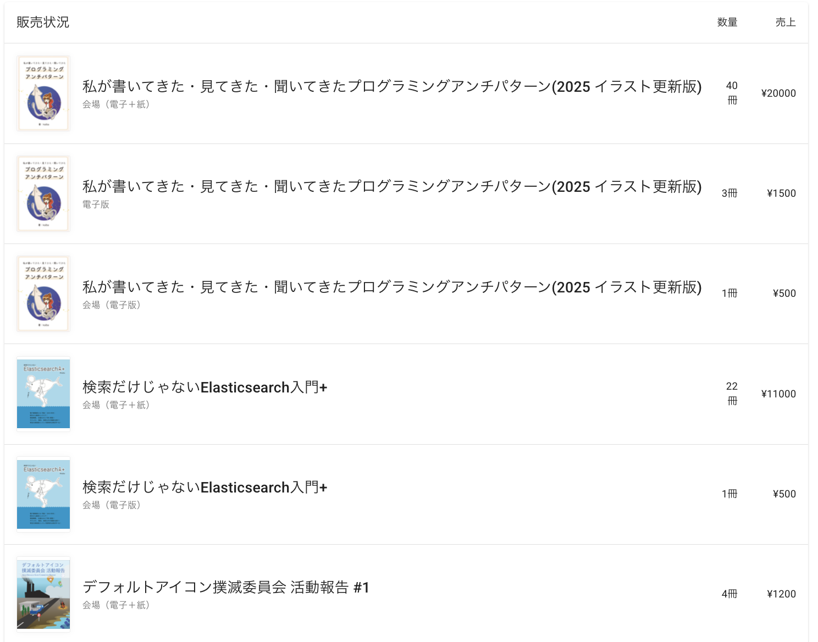This screenshot has height=642, width=818.
Task: Click the ¥11000 sales figure
Action: tap(778, 394)
